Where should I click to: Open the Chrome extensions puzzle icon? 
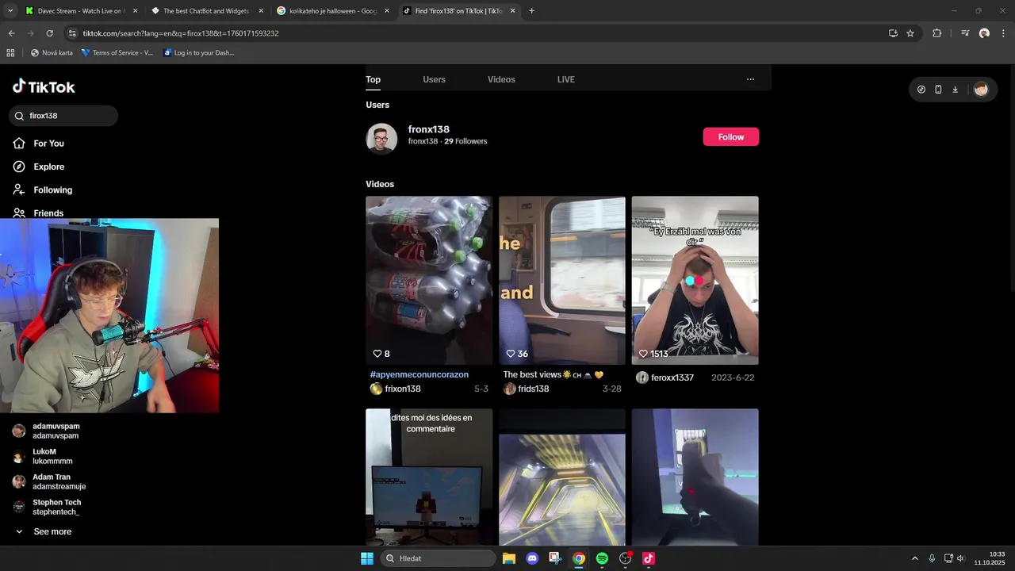936,33
